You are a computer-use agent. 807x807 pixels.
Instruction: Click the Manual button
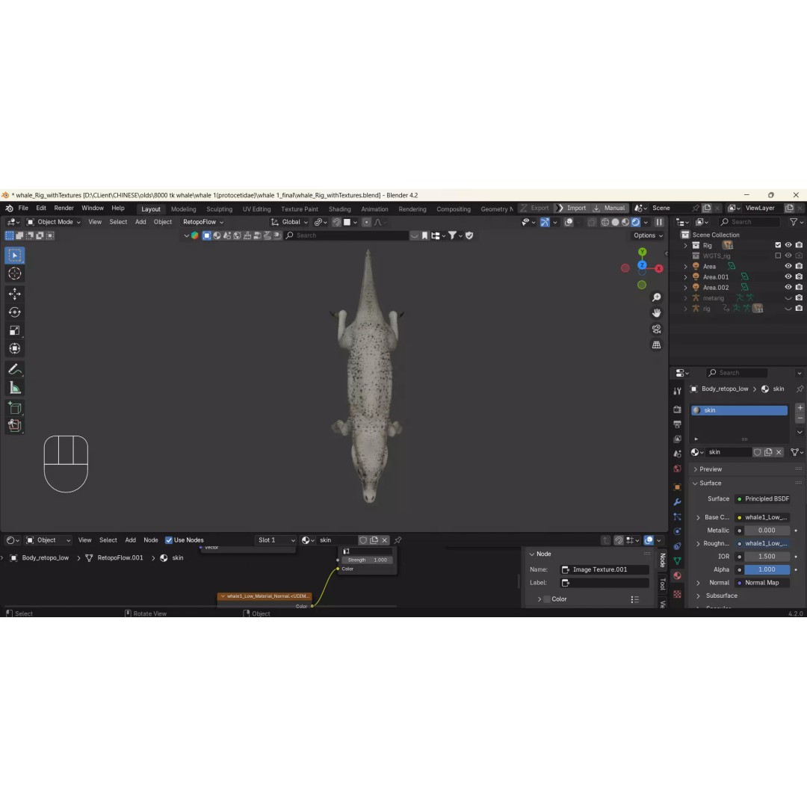[x=610, y=208]
